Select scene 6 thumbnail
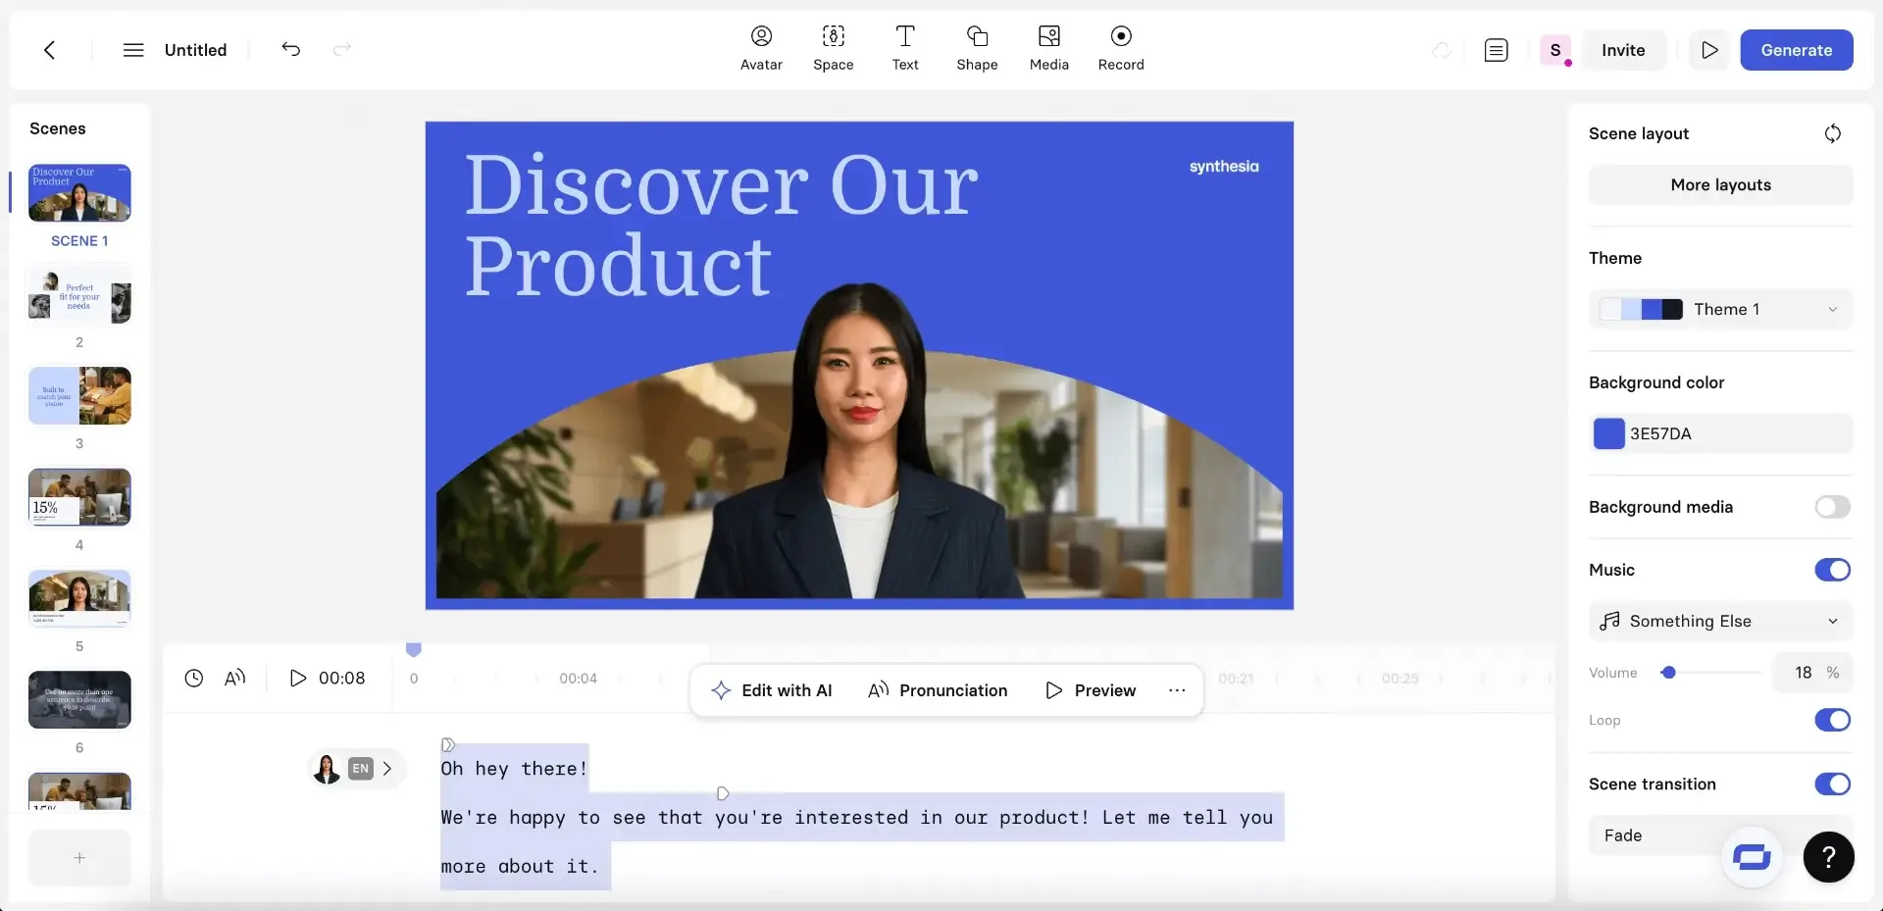 (79, 700)
